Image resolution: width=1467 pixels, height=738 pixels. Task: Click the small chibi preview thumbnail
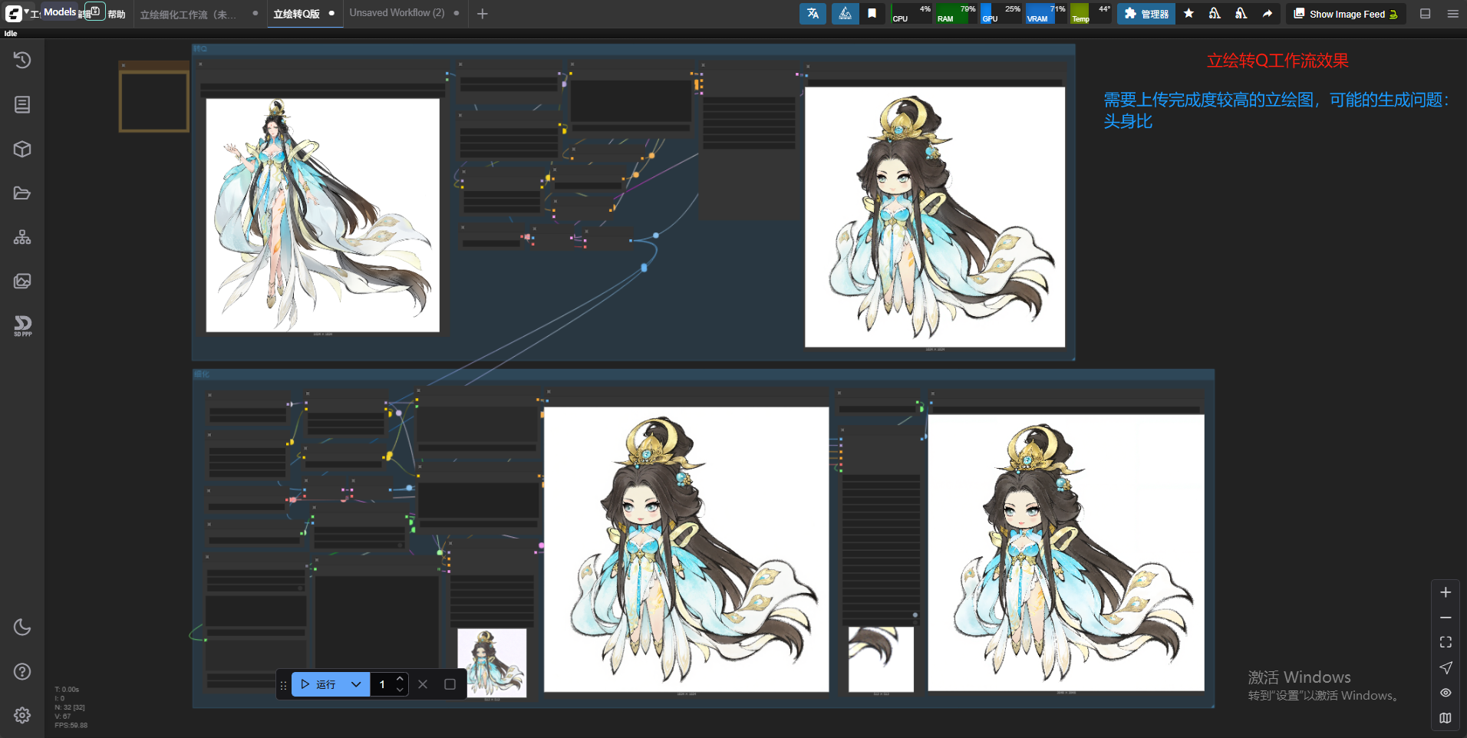tap(492, 662)
